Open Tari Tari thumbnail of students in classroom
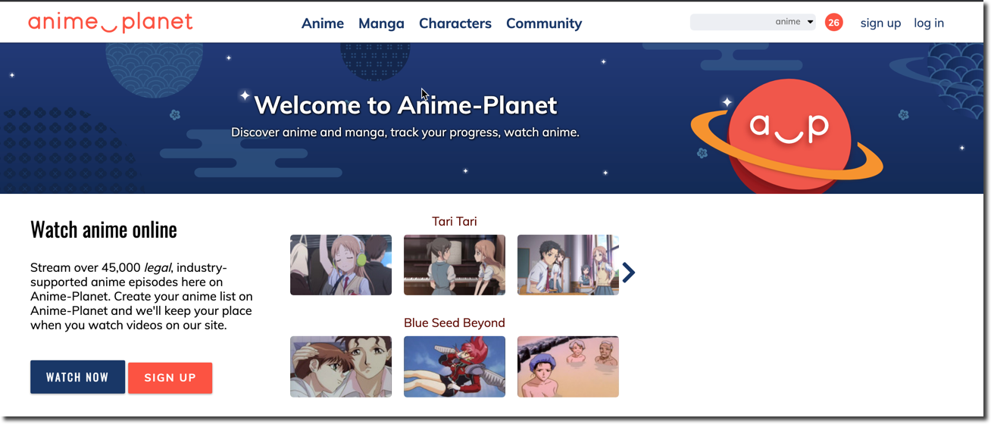Viewport: 991px width, 424px height. pyautogui.click(x=568, y=265)
